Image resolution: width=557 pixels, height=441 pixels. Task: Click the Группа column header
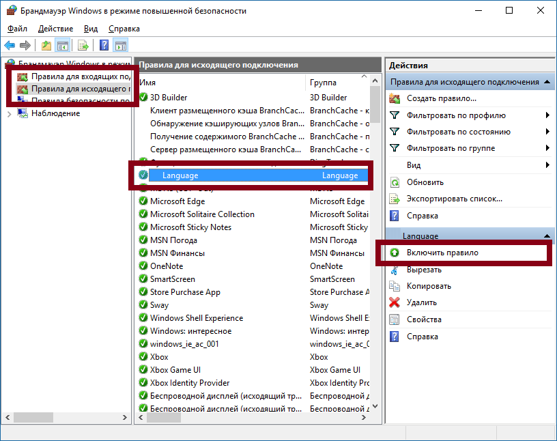coord(323,82)
